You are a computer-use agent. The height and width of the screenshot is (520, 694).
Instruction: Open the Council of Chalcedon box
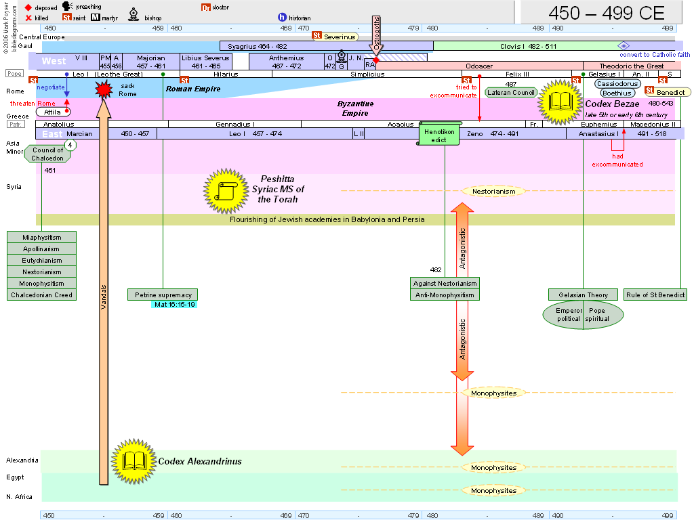[47, 154]
